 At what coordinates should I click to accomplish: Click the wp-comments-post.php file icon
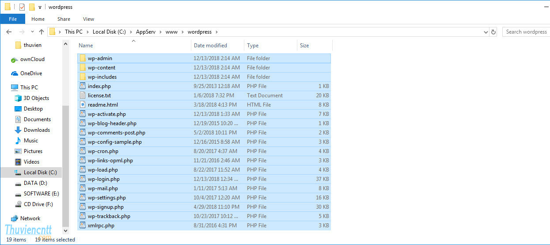coord(83,133)
